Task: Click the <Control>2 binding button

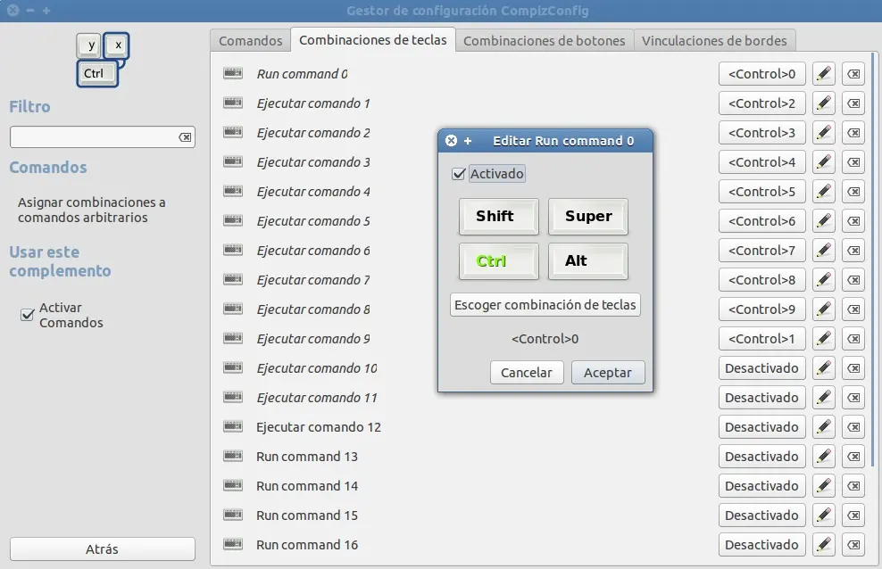Action: (x=761, y=103)
